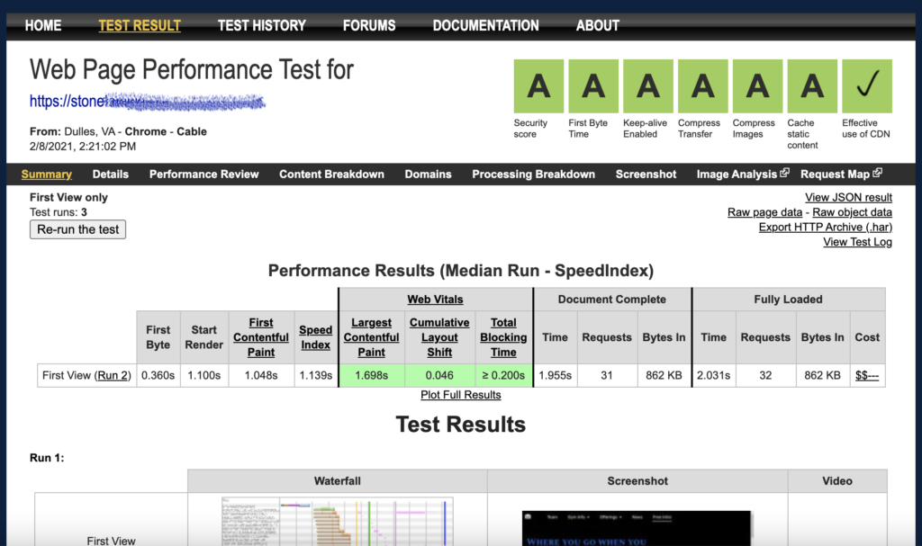The height and width of the screenshot is (546, 922).
Task: Click the Cache static content grade icon
Action: click(811, 85)
